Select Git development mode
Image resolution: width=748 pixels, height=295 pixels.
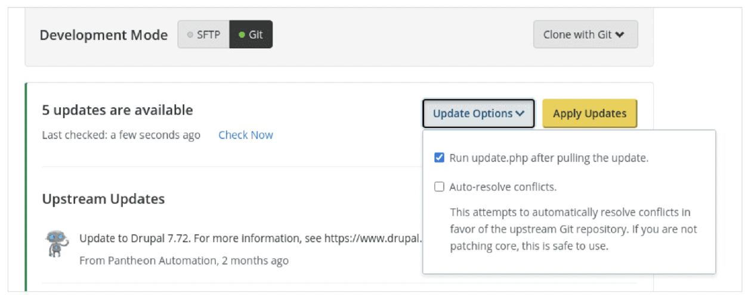pos(251,35)
